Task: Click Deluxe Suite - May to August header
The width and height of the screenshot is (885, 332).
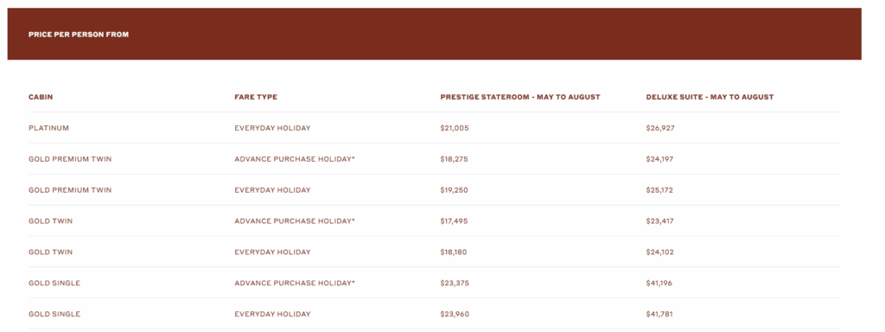Action: [x=710, y=97]
